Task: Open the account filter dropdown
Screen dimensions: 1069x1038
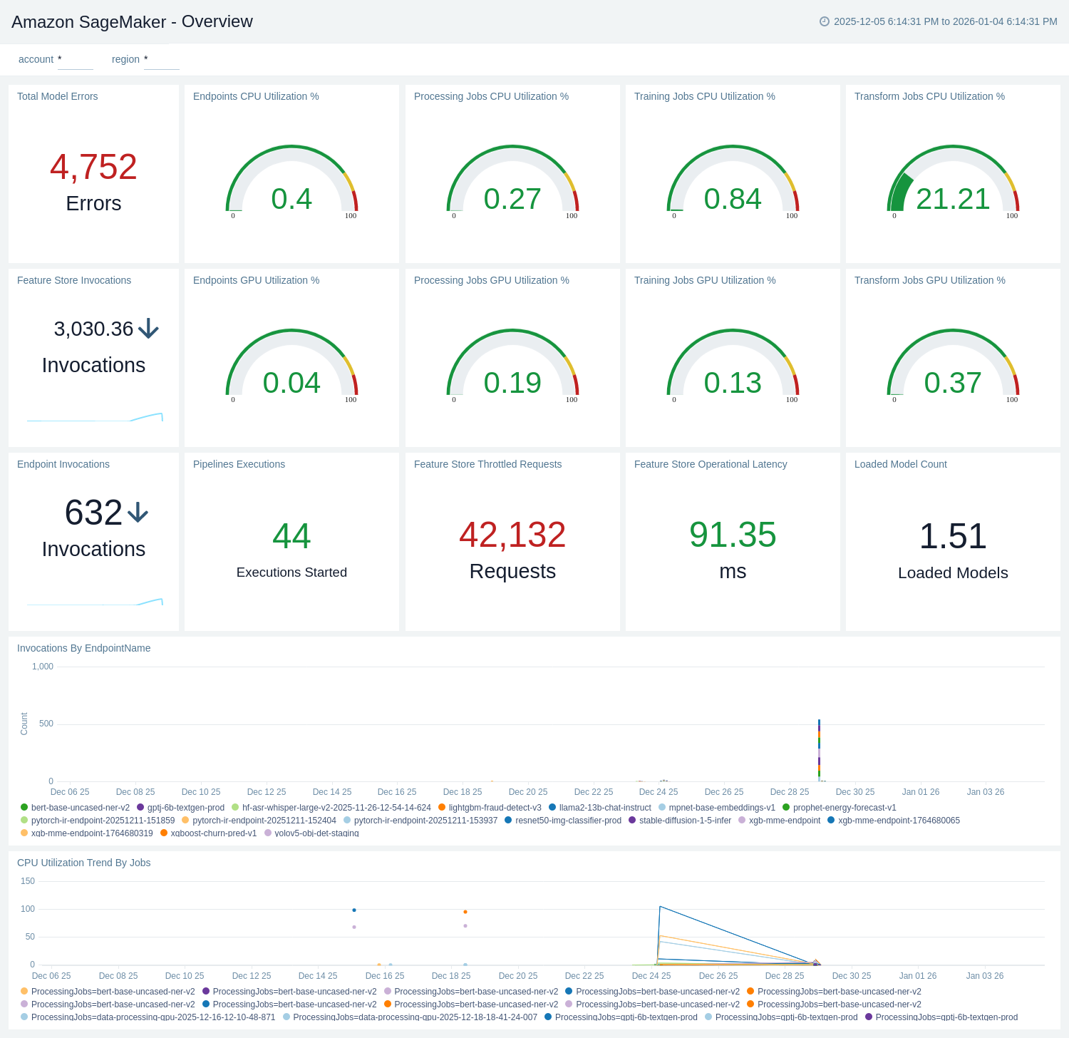Action: [x=75, y=60]
